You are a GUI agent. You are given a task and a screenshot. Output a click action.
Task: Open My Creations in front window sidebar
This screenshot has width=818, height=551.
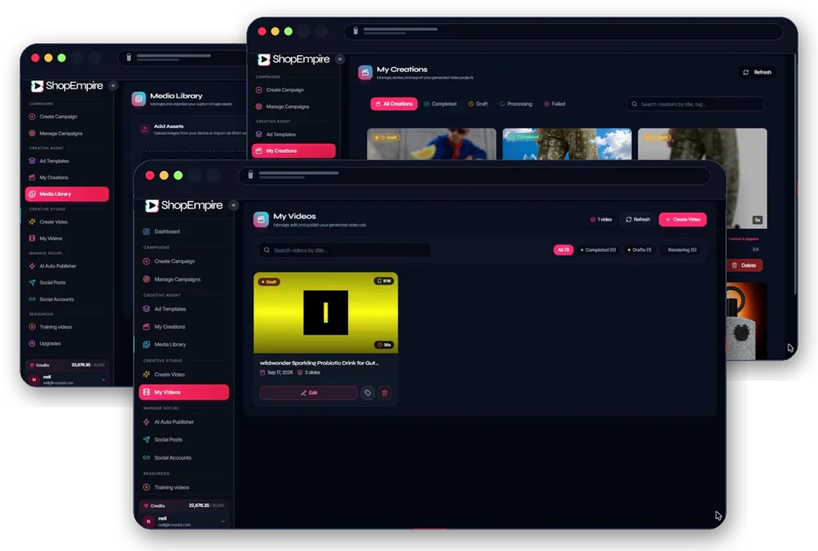(x=169, y=326)
